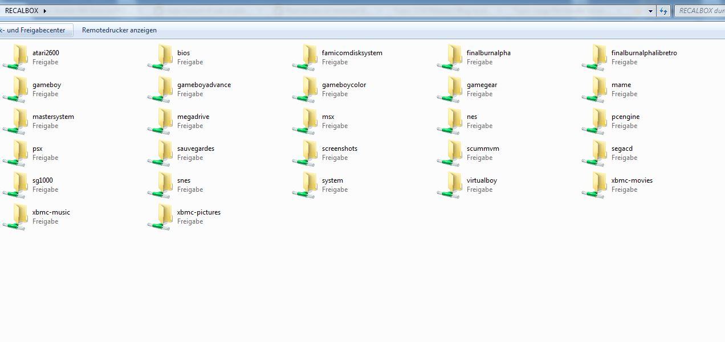Expand the arrow after RECALBOX breadcrumb

(x=44, y=11)
